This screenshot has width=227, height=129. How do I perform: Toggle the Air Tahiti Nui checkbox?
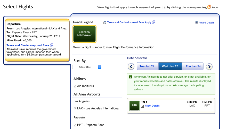click(x=75, y=86)
